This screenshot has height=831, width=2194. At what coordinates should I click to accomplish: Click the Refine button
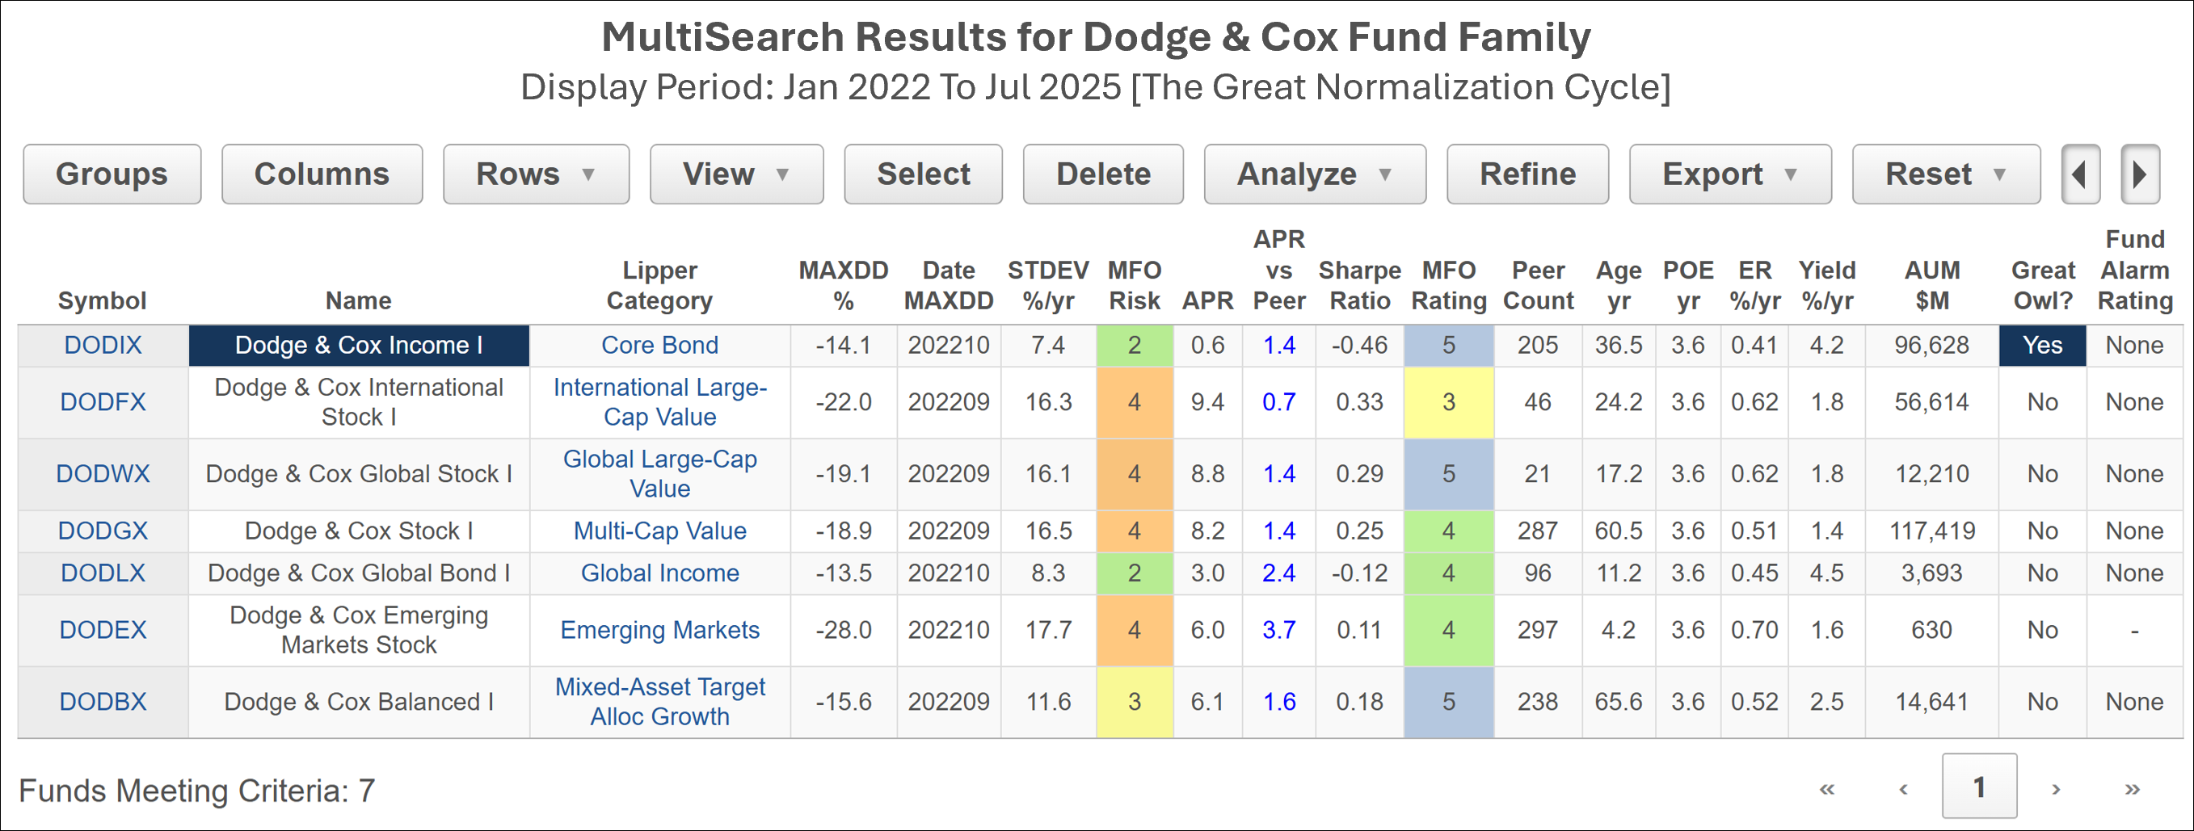click(x=1528, y=174)
